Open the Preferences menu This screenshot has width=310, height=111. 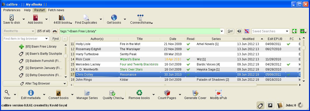coord(12,10)
